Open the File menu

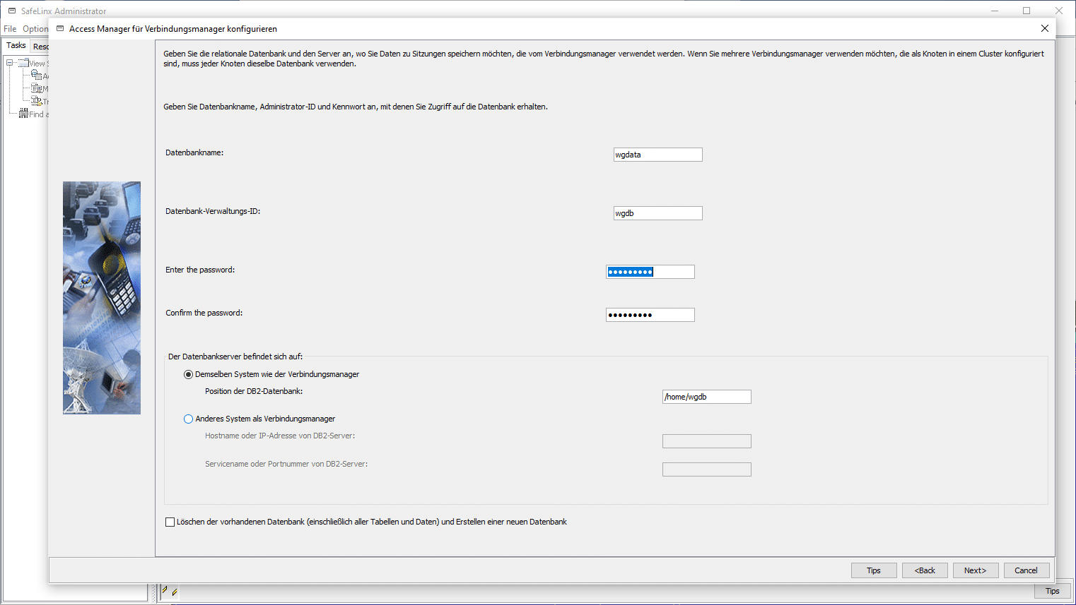click(10, 29)
